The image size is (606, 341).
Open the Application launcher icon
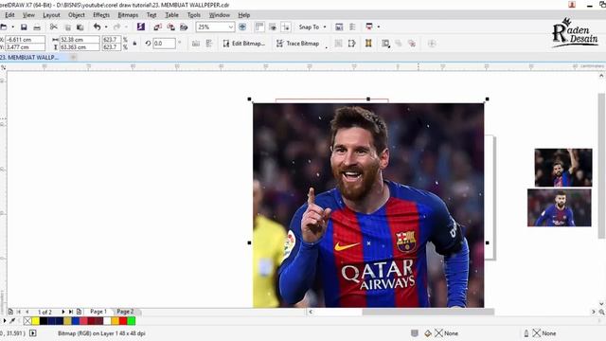coord(369,27)
